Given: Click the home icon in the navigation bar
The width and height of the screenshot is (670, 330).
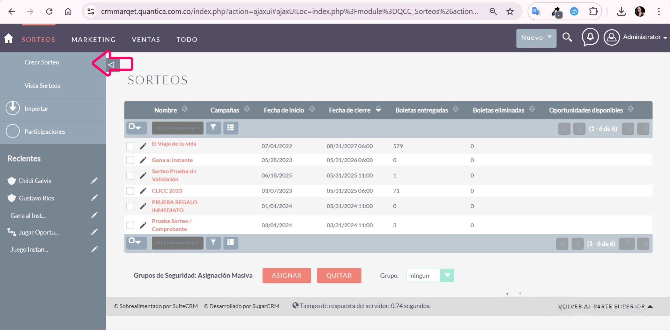Looking at the screenshot, I should [9, 38].
